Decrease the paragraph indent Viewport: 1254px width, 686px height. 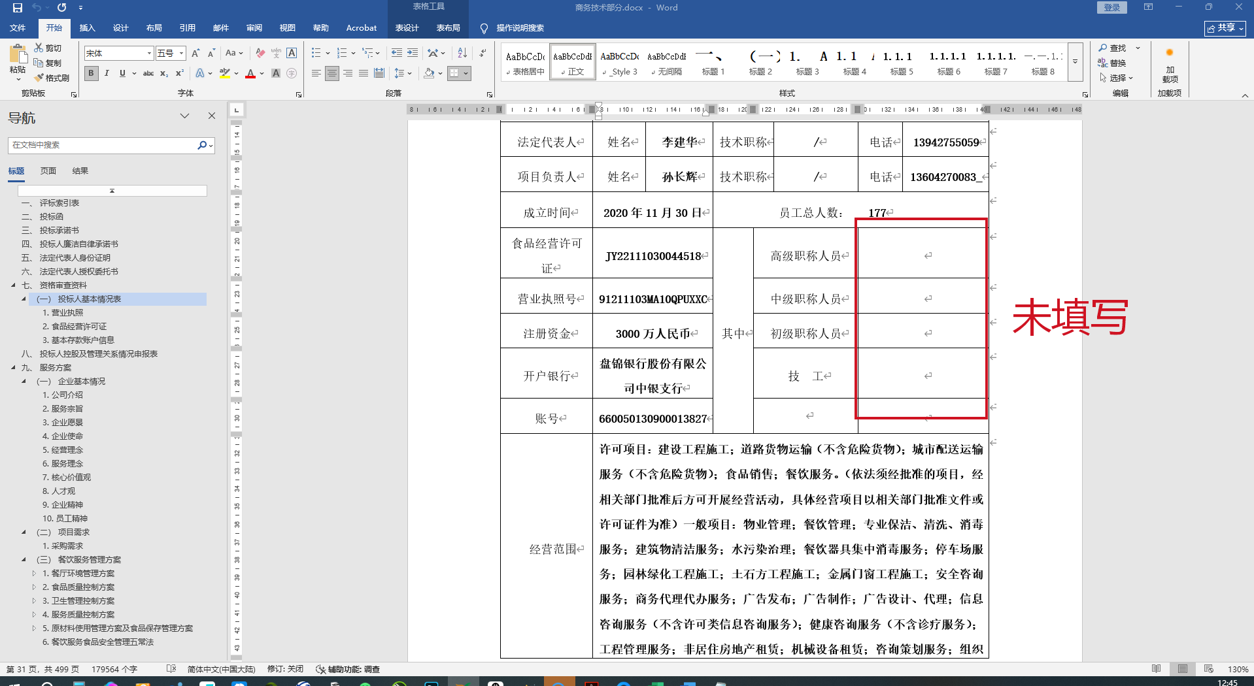pos(397,53)
